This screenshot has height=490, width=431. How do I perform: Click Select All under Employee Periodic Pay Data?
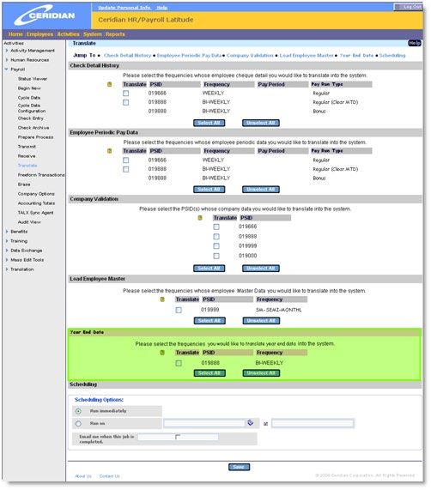[209, 190]
